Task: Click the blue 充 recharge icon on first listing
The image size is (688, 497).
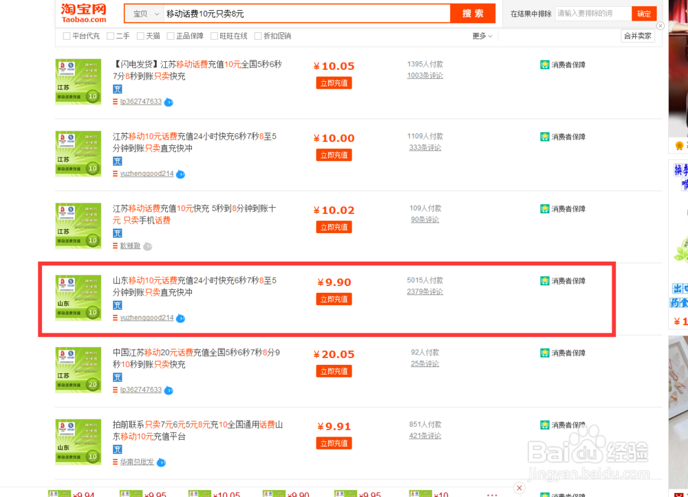Action: [117, 89]
